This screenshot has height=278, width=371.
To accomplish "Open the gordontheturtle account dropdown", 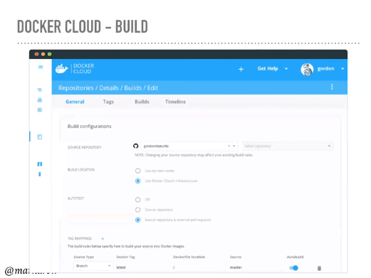I will pyautogui.click(x=234, y=146).
